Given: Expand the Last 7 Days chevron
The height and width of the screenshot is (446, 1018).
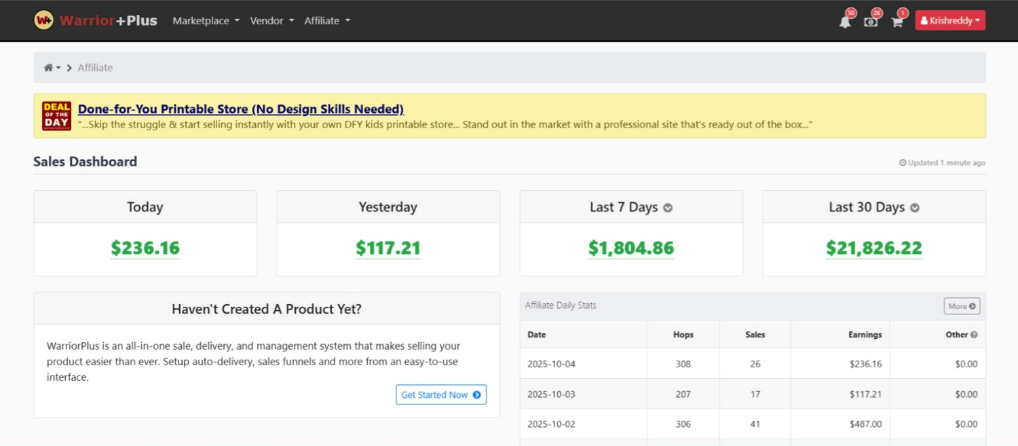Looking at the screenshot, I should tap(668, 208).
